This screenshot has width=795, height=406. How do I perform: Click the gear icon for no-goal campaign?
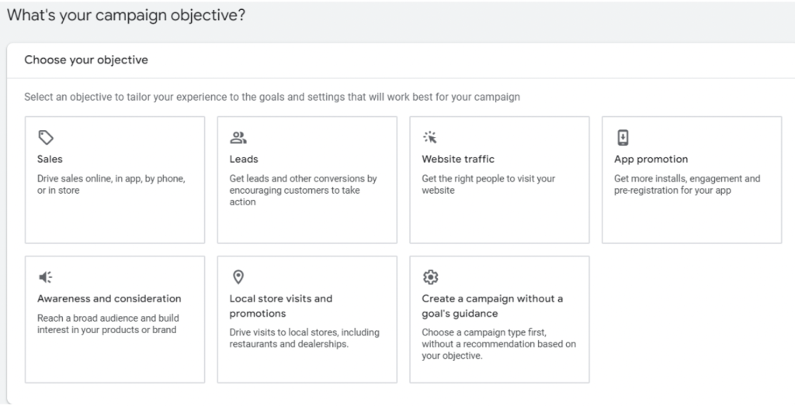[430, 277]
